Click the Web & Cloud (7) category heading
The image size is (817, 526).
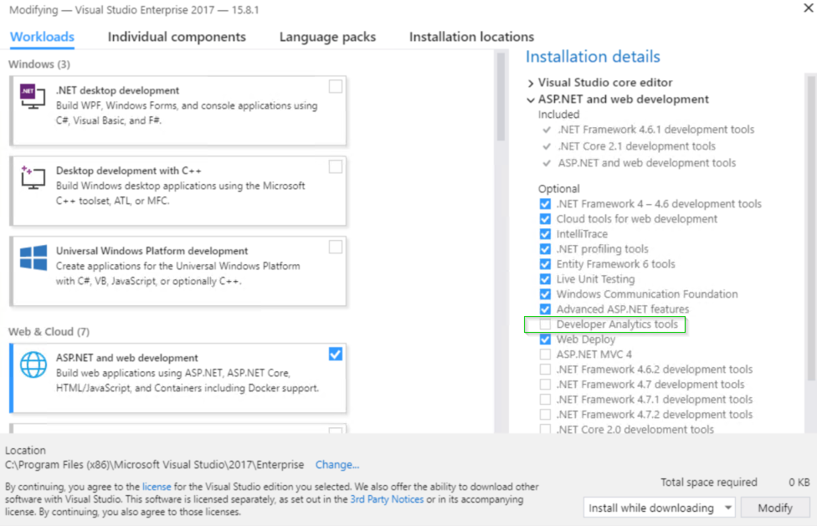tap(49, 331)
